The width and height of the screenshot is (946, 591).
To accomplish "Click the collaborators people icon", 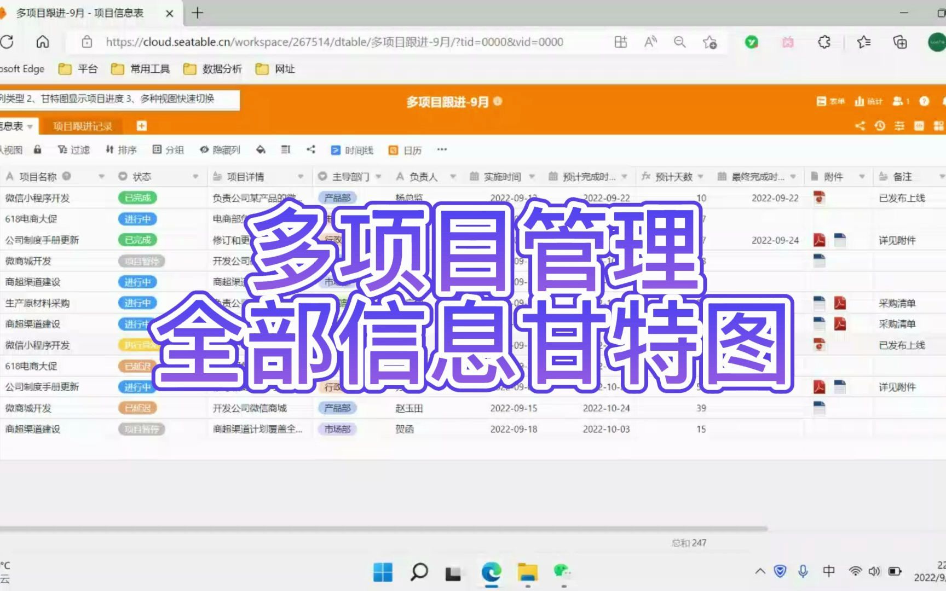I will 901,101.
